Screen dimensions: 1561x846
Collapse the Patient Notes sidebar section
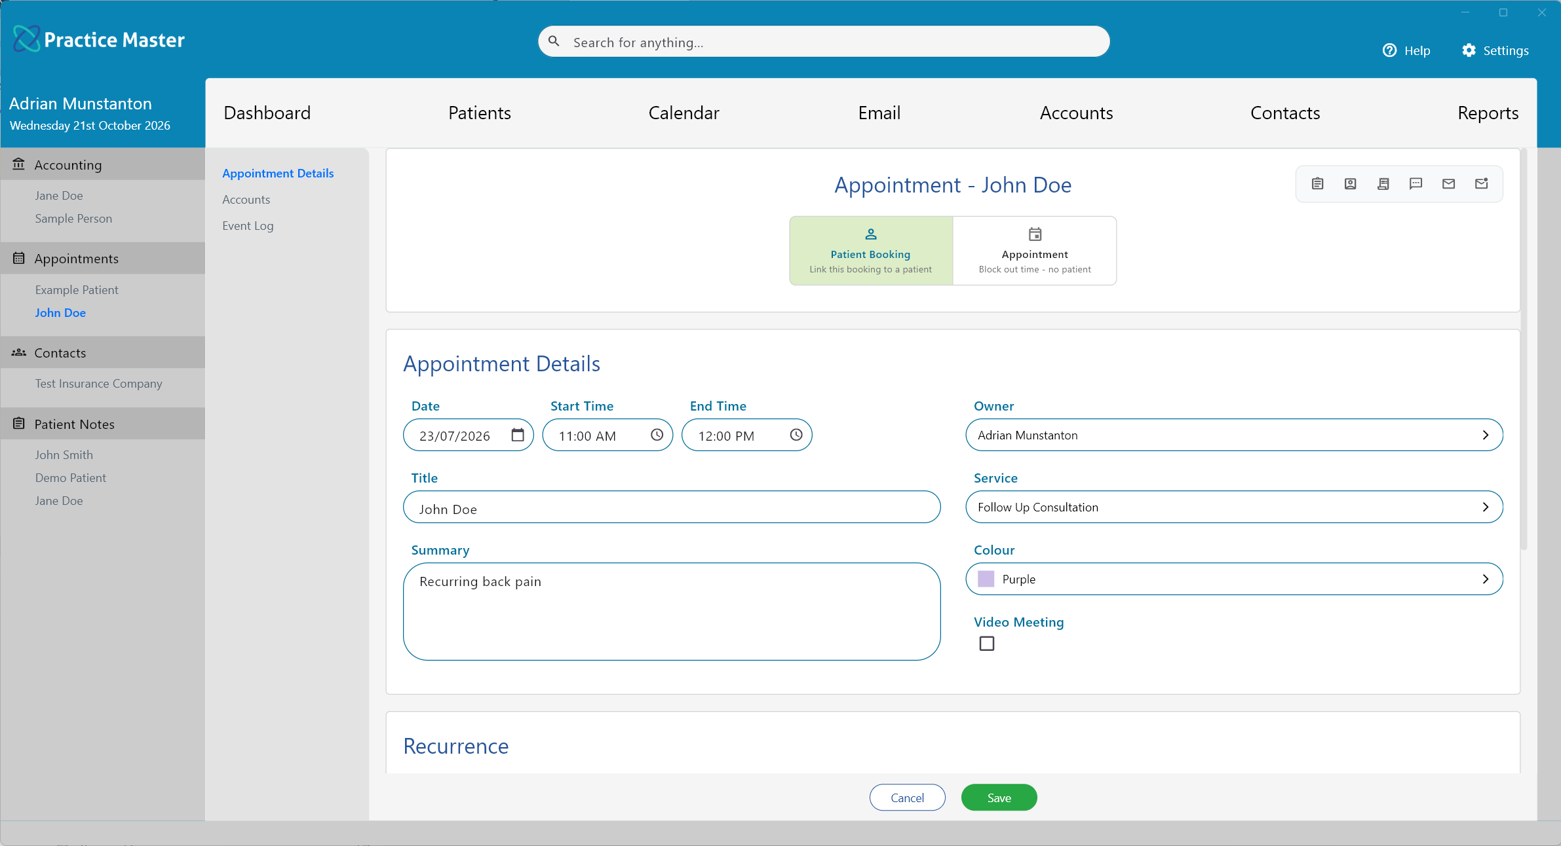(x=103, y=424)
